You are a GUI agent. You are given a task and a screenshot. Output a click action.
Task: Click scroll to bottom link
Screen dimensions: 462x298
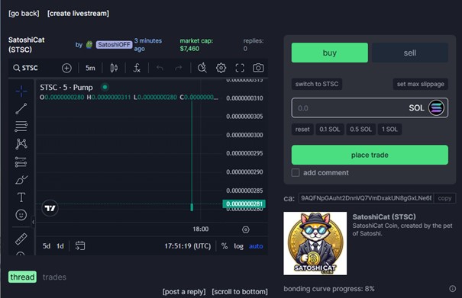click(240, 292)
